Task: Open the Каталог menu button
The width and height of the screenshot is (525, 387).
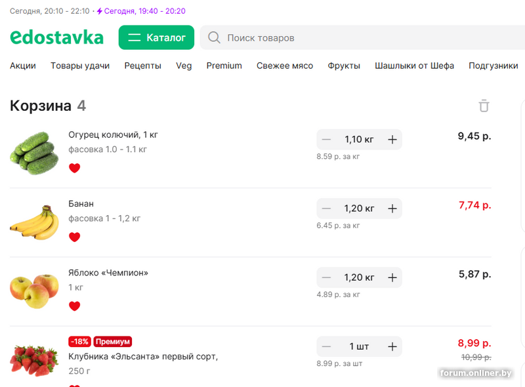Action: [x=156, y=37]
